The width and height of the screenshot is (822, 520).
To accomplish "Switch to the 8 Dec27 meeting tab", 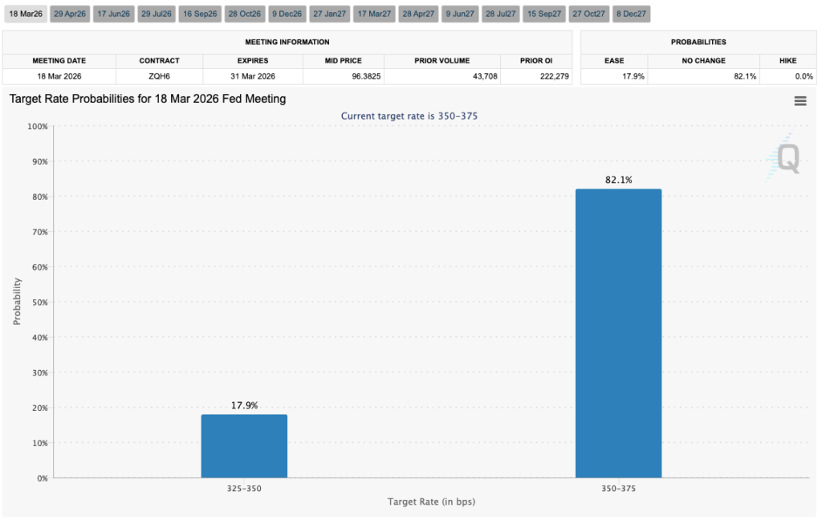I will [631, 13].
